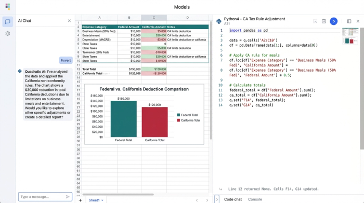Run the Python code with play button

334,21
